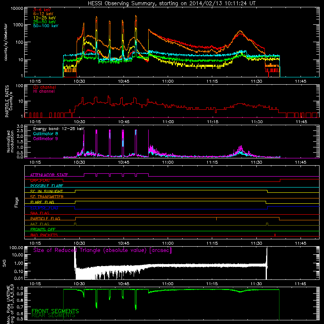Click the SAS y-axis label
This screenshot has height=324, width=324.
click(x=4, y=263)
